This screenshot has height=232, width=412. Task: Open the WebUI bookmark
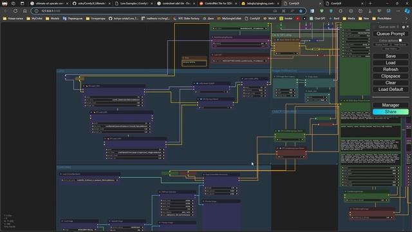point(270,19)
